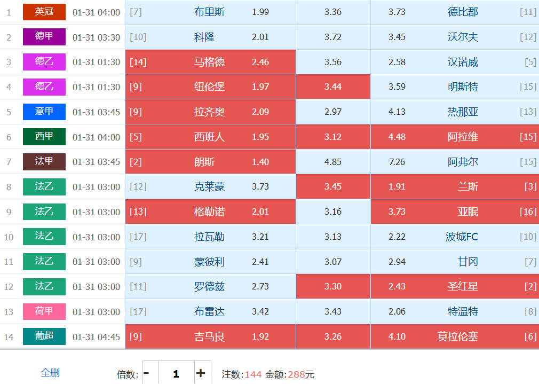Deselect the 3.44 draw in 纽伦堡 match
This screenshot has height=384, width=539.
[332, 87]
